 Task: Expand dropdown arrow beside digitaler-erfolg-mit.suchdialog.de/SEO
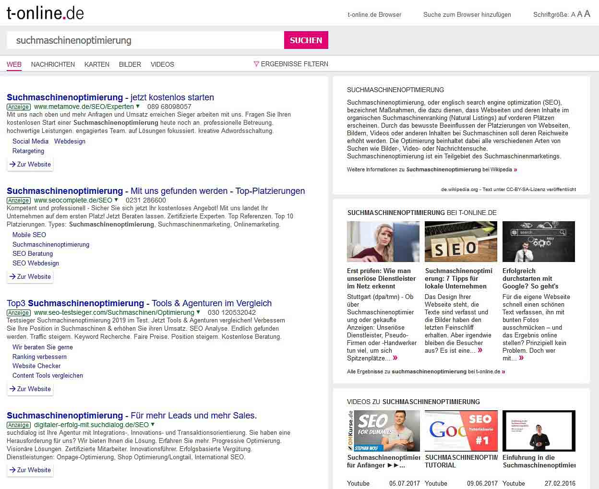153,425
